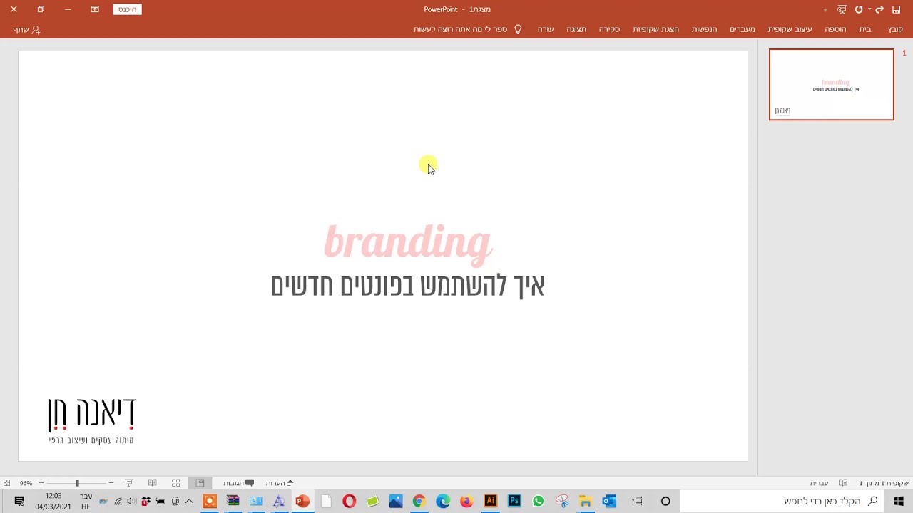
Task: Open Outlook from the taskbar
Action: tap(608, 502)
